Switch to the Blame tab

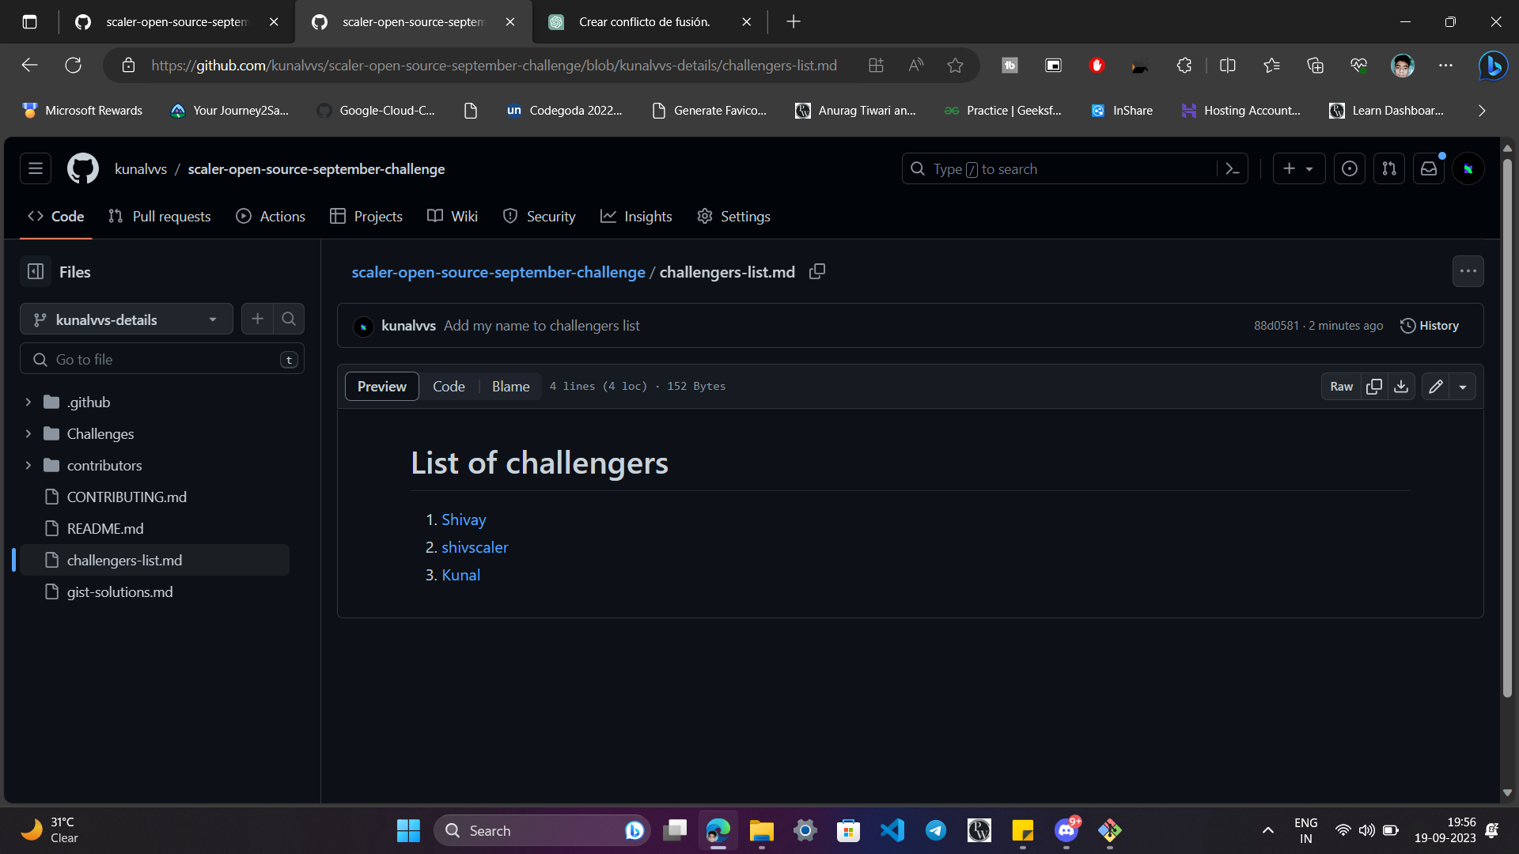(510, 386)
